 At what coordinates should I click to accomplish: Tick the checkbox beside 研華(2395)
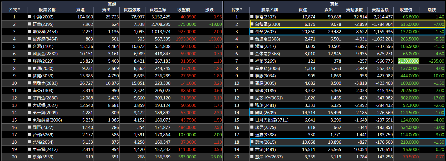30,24
